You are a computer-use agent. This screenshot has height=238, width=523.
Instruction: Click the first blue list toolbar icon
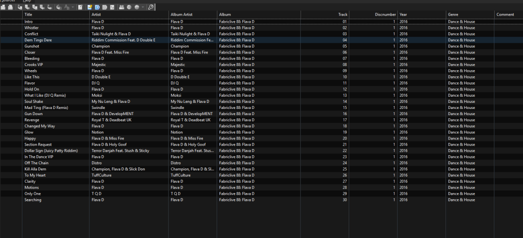coord(97,7)
